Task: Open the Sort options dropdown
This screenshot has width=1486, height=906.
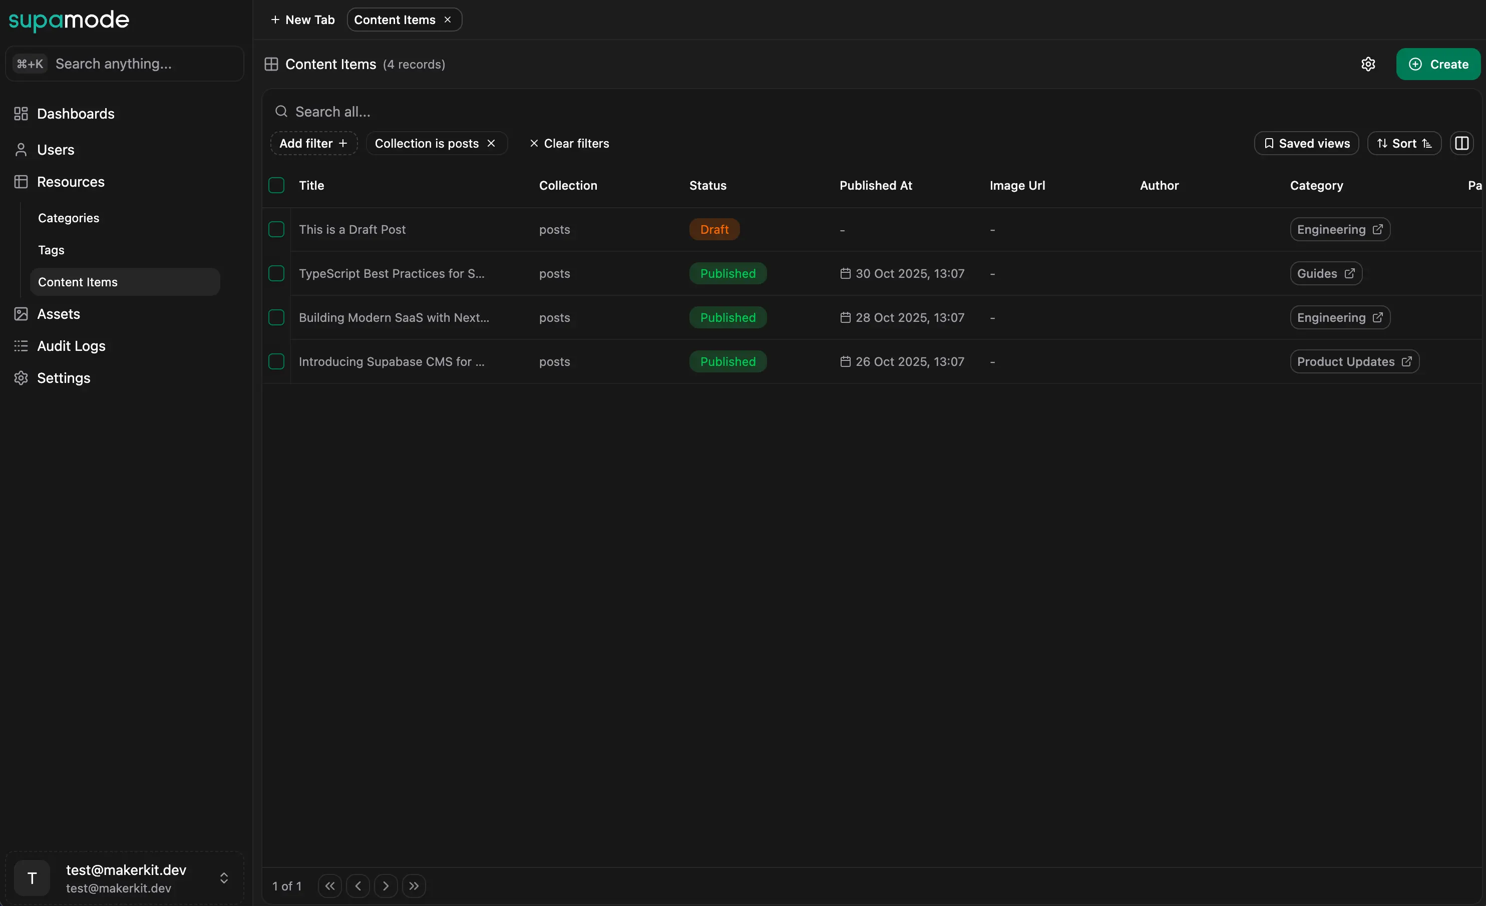Action: [1404, 143]
